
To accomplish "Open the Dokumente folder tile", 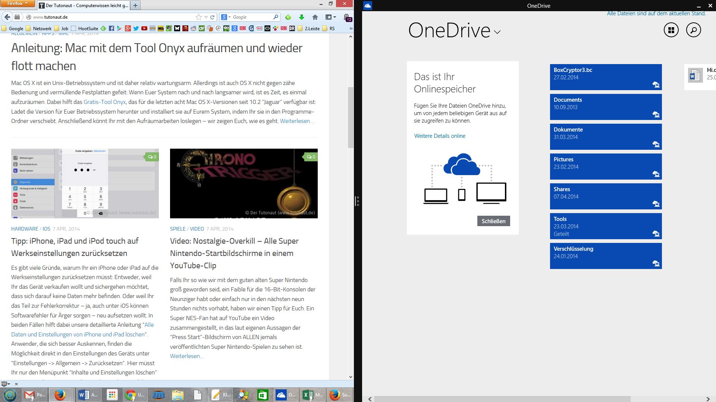I will tap(606, 137).
